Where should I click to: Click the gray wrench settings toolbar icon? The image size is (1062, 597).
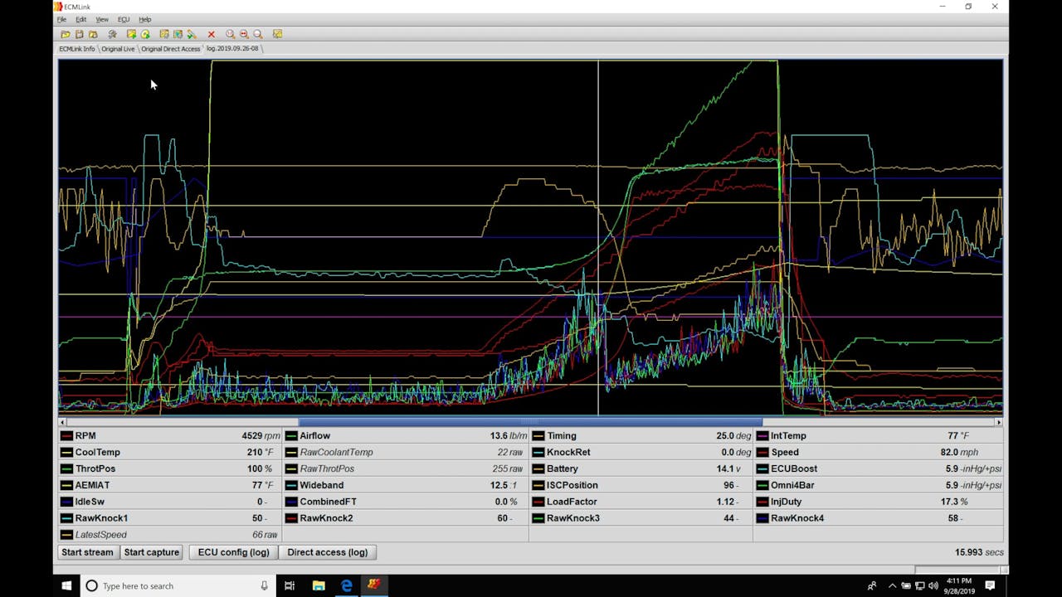click(x=112, y=34)
